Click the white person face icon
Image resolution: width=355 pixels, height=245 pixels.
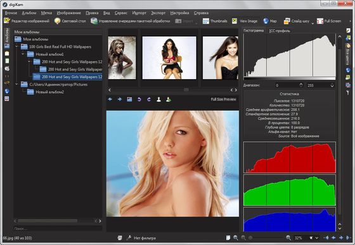[x=158, y=99]
